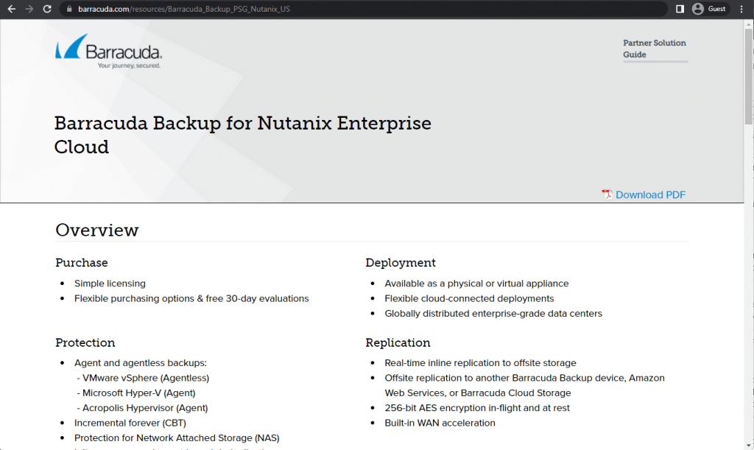The image size is (754, 450).
Task: Click the Barracuda logo
Action: click(x=109, y=51)
